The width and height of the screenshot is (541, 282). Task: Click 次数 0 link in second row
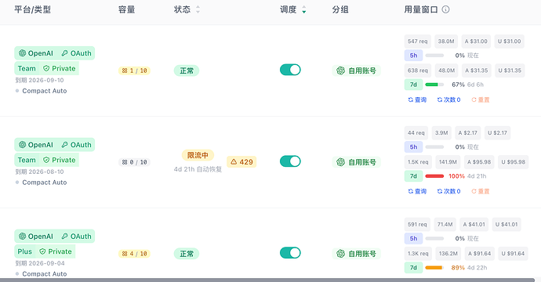pyautogui.click(x=449, y=191)
